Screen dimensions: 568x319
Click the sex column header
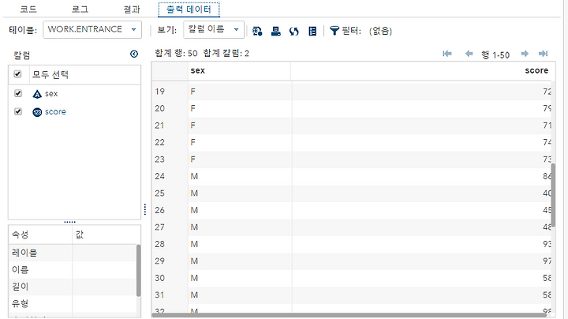[x=240, y=71]
